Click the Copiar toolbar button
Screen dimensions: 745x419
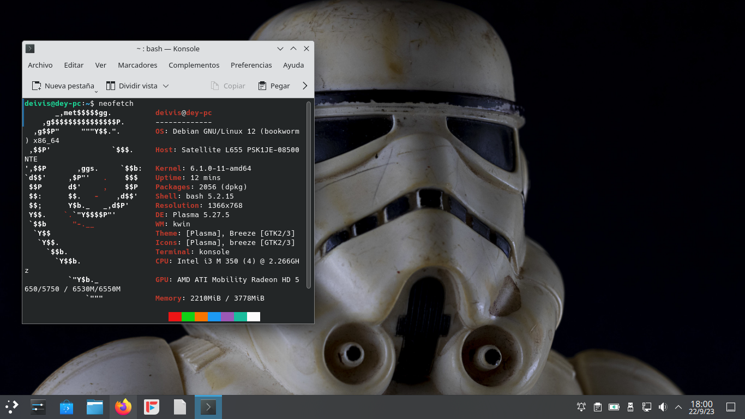pyautogui.click(x=228, y=86)
